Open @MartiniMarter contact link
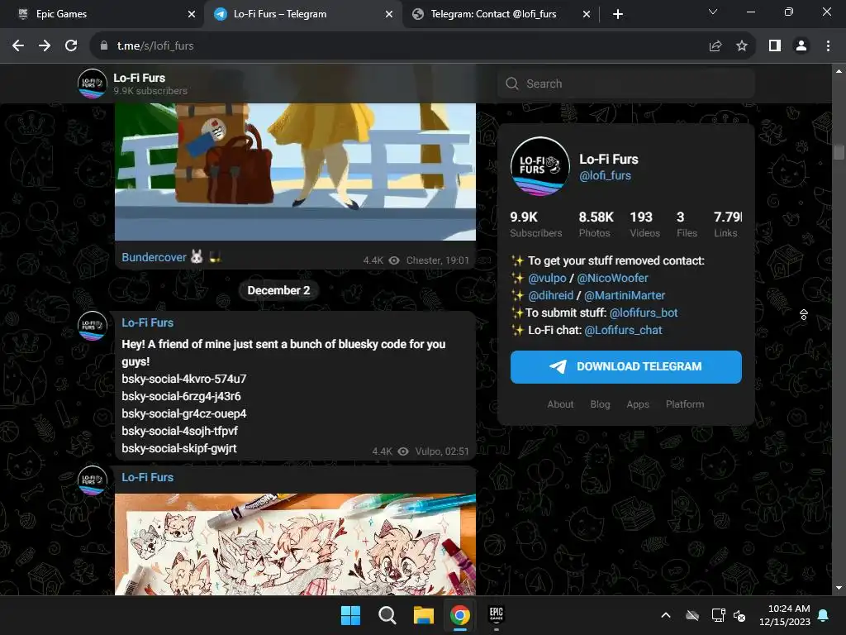This screenshot has width=846, height=635. [625, 295]
